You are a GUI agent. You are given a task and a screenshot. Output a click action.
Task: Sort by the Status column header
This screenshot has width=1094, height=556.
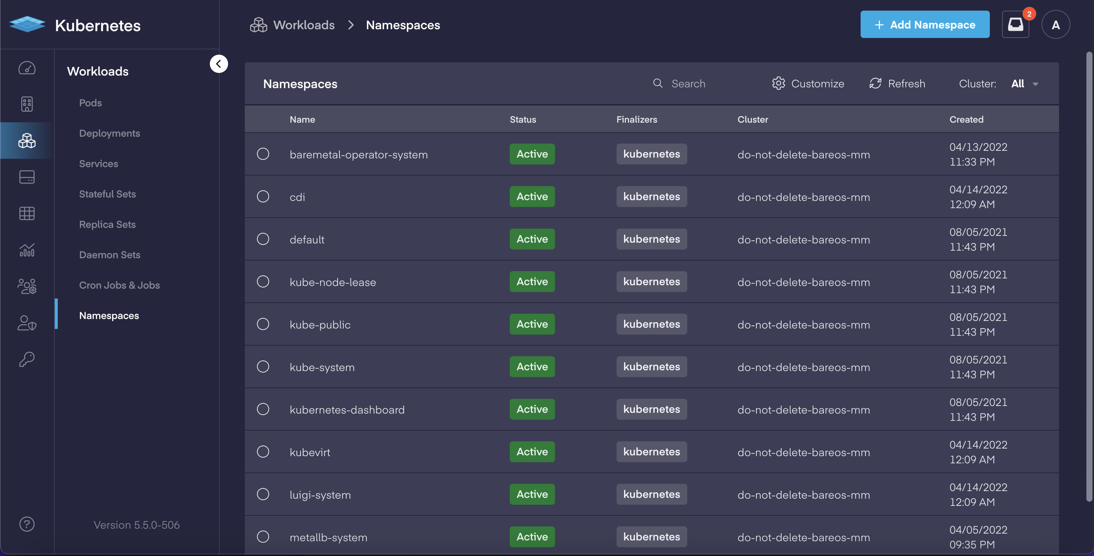(x=523, y=119)
